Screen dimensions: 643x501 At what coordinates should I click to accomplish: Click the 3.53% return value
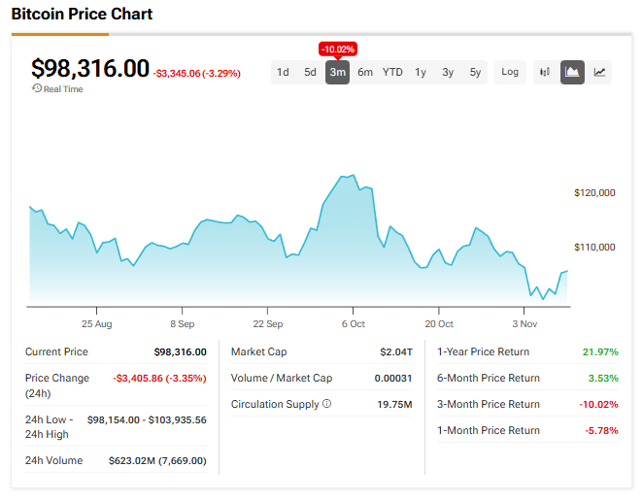tap(603, 378)
